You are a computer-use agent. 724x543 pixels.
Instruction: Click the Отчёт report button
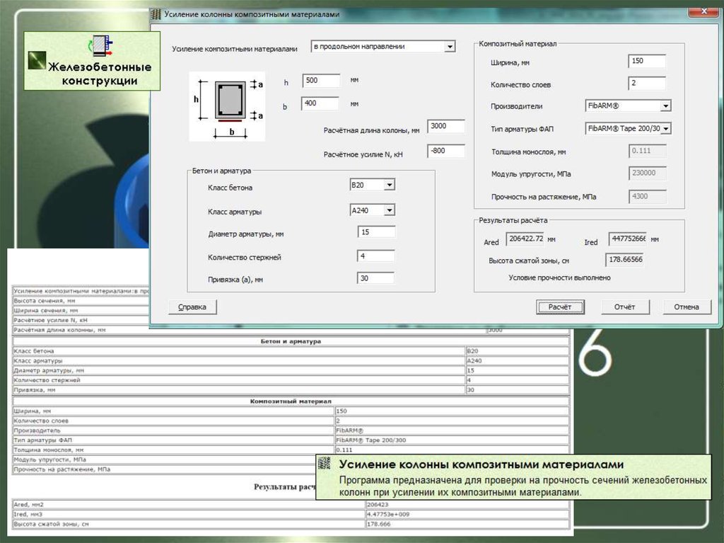point(624,307)
